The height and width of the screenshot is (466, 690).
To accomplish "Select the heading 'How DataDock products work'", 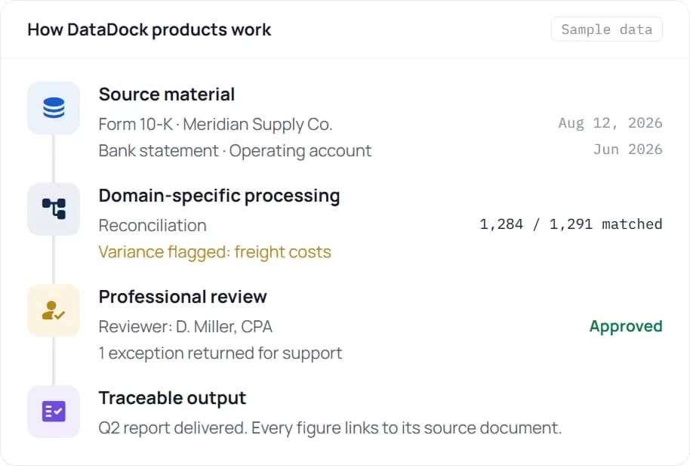I will pyautogui.click(x=149, y=29).
